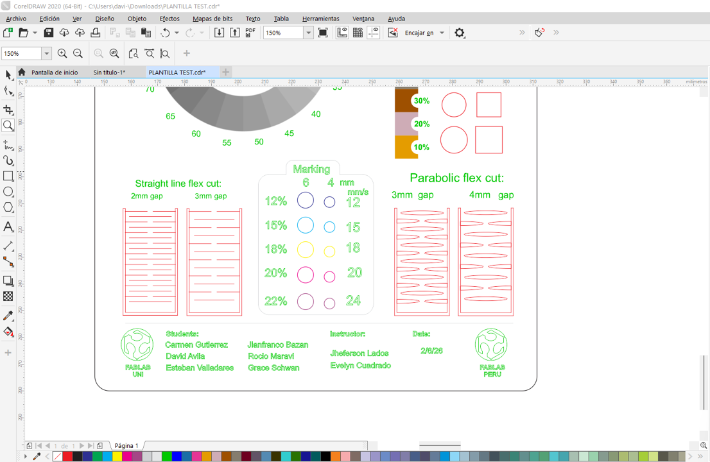Select the Zoom tool in toolbox

pos(8,125)
